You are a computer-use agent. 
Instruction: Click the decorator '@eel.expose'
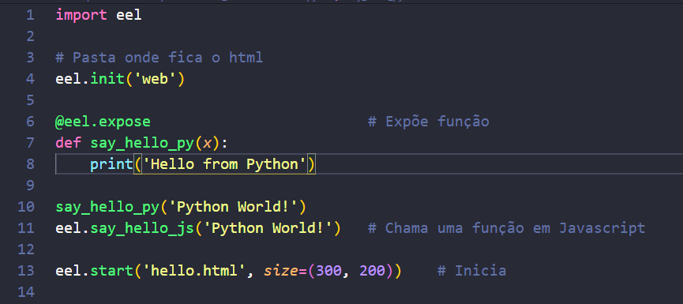point(103,122)
